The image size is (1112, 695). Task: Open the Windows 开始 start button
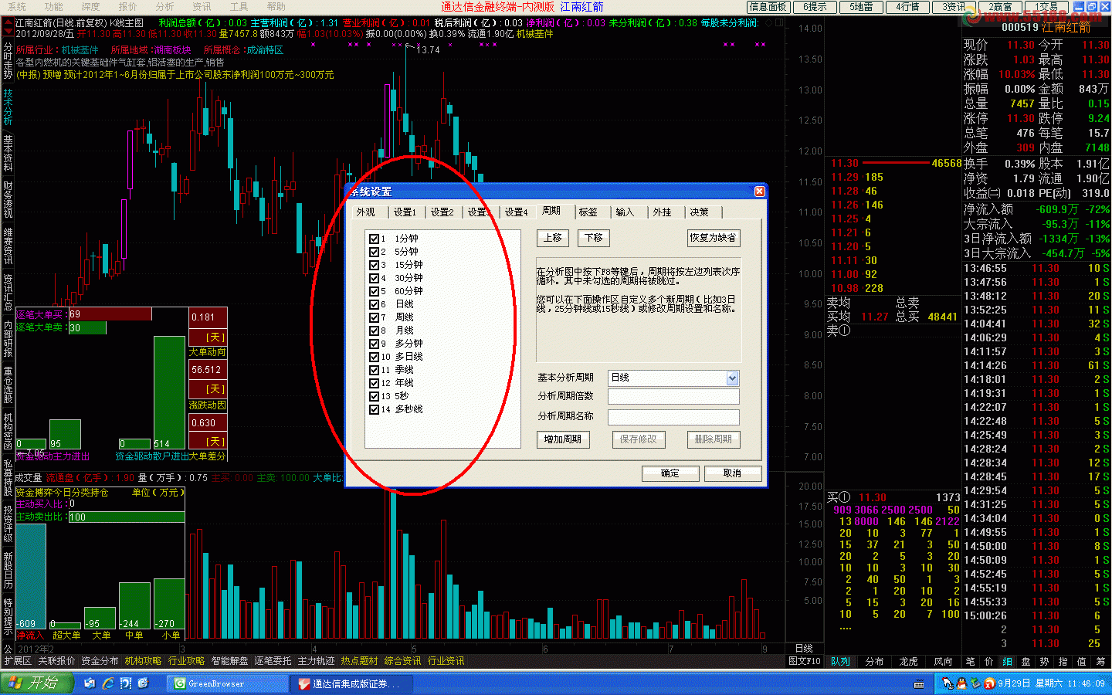(x=37, y=683)
